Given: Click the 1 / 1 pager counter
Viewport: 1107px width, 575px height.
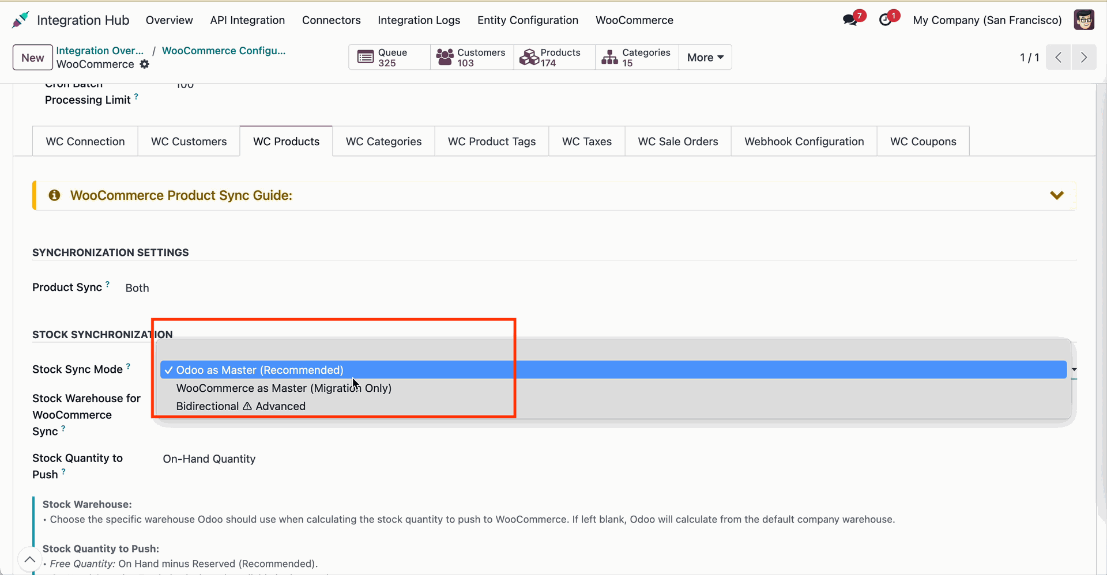Looking at the screenshot, I should pyautogui.click(x=1029, y=58).
